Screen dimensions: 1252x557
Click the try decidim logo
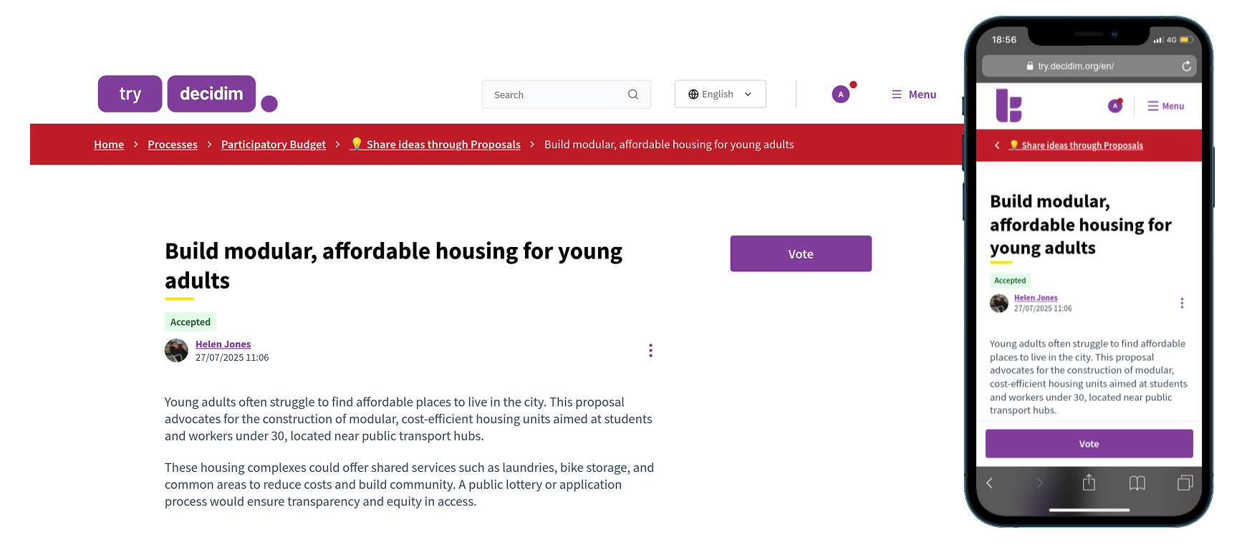[x=188, y=94]
